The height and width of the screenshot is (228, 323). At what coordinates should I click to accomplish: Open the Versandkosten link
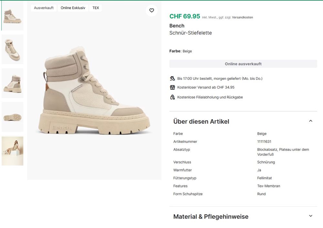pos(242,17)
